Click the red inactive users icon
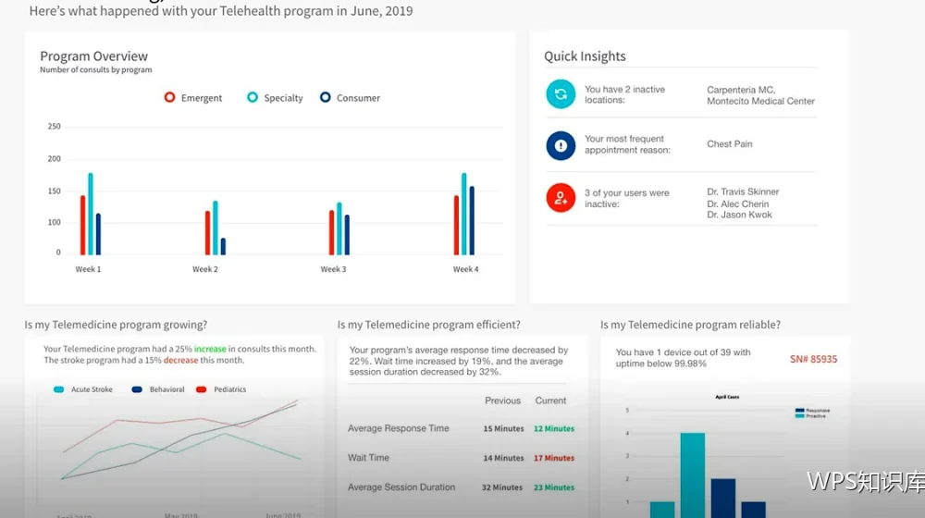925x518 pixels. click(x=561, y=198)
